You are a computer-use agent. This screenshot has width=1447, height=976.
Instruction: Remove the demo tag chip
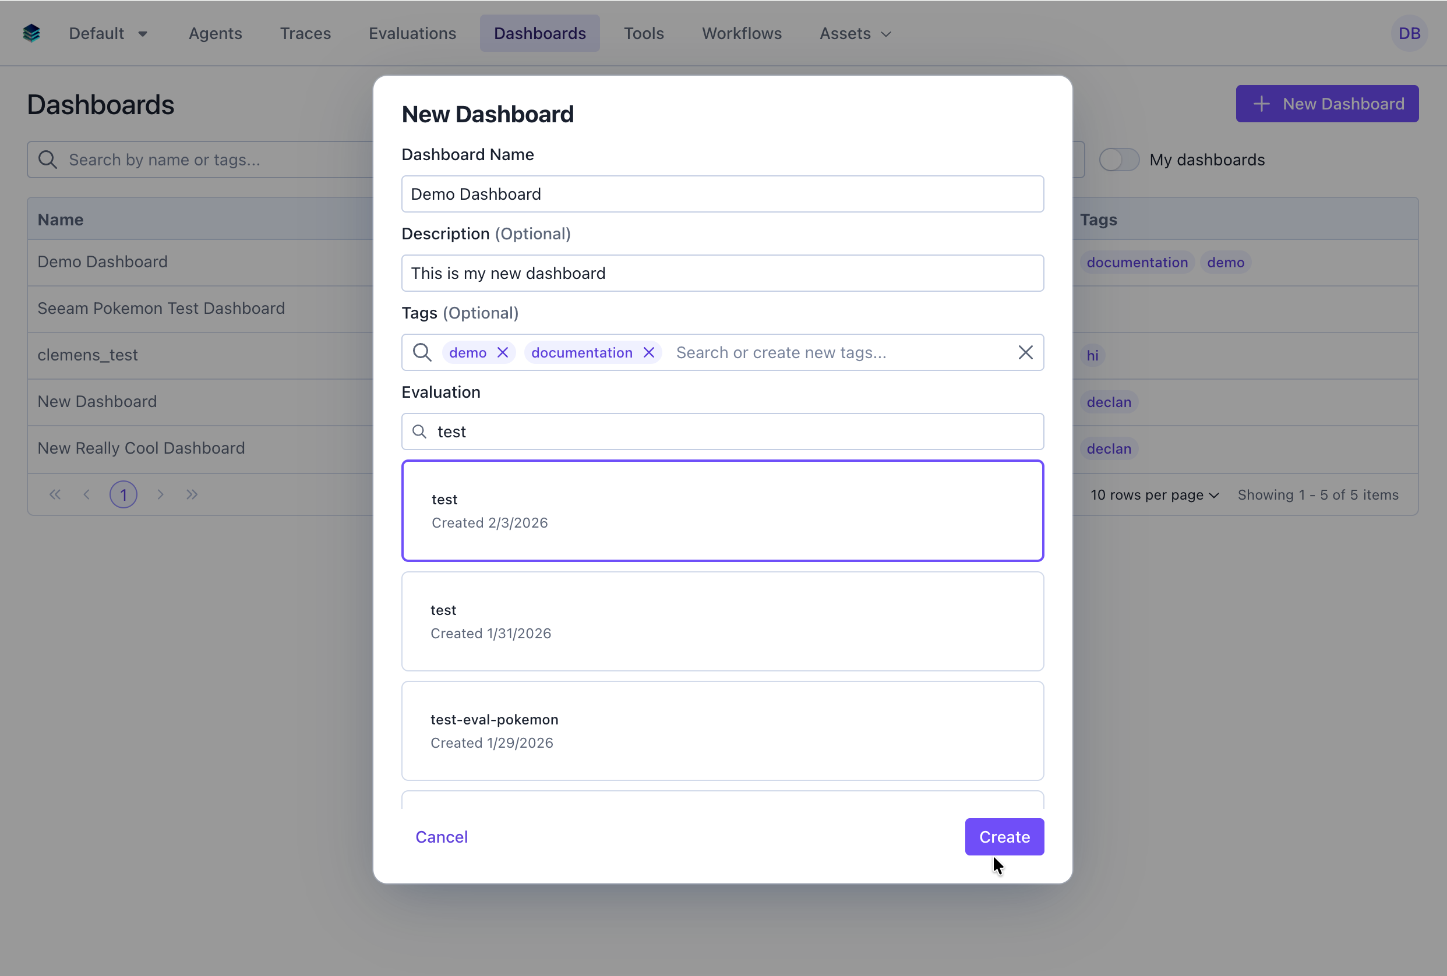503,352
